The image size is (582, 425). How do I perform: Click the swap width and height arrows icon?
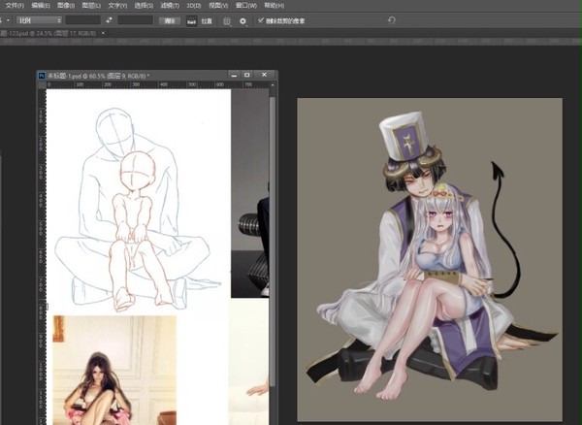pos(109,20)
